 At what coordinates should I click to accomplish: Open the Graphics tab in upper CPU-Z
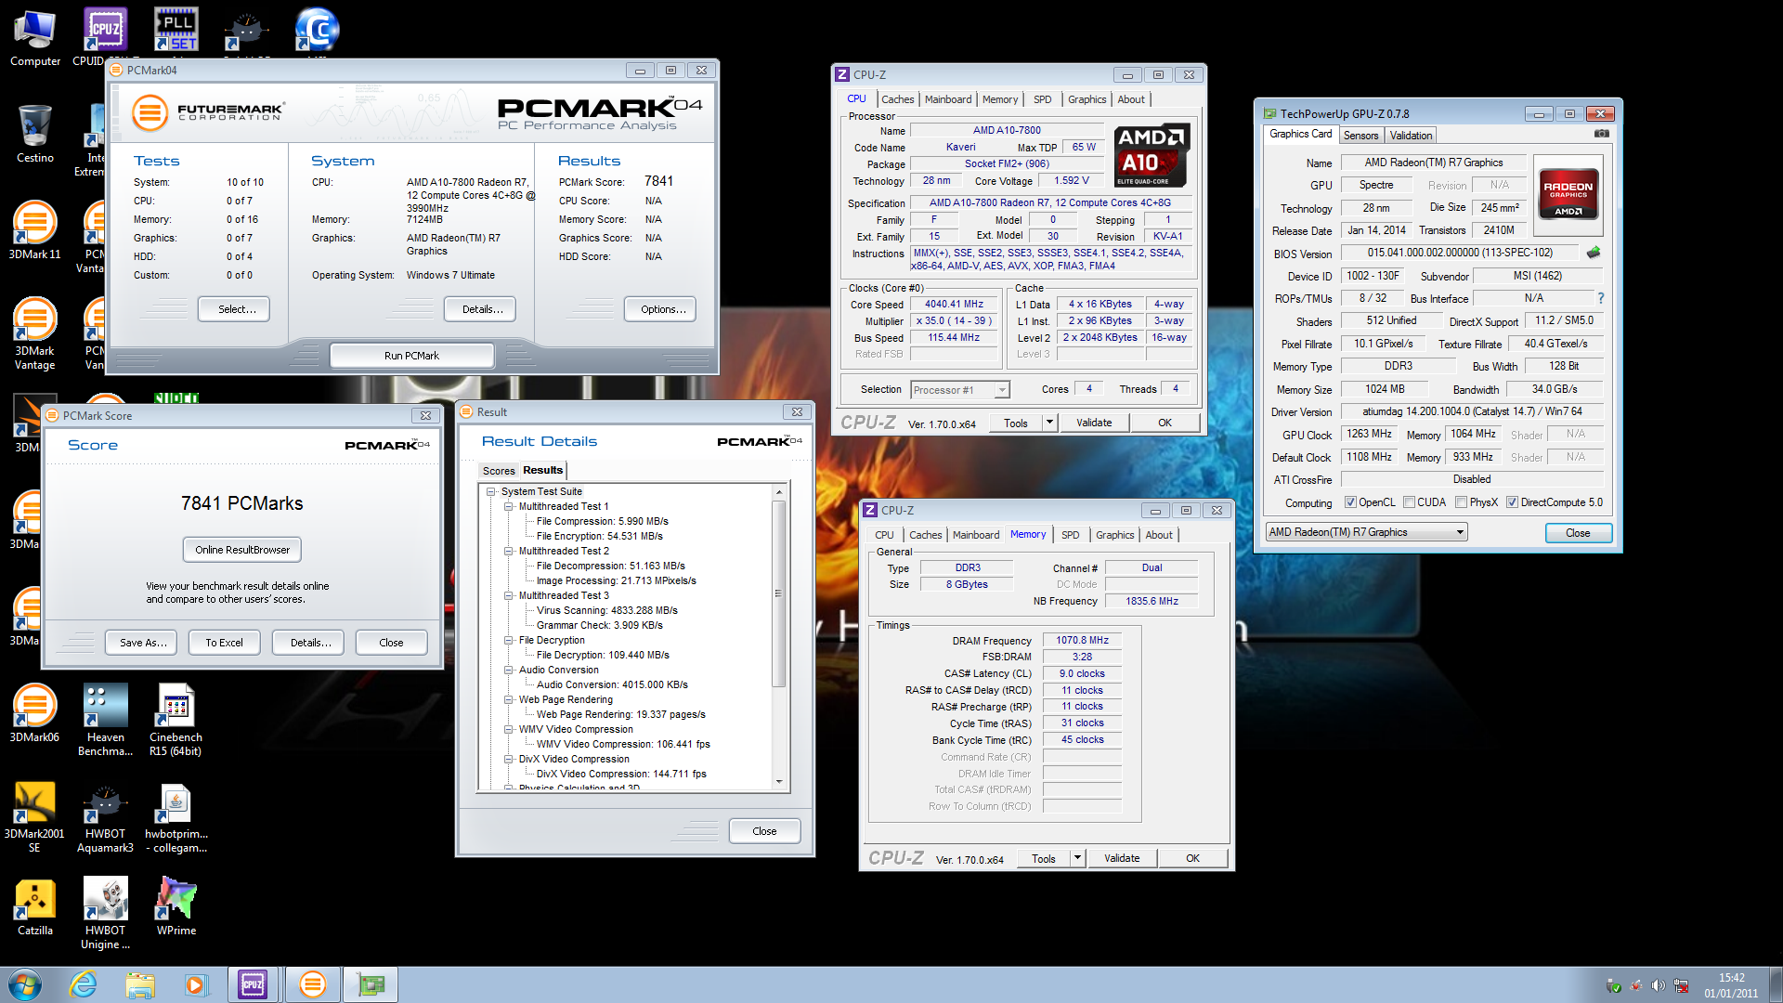[x=1087, y=99]
